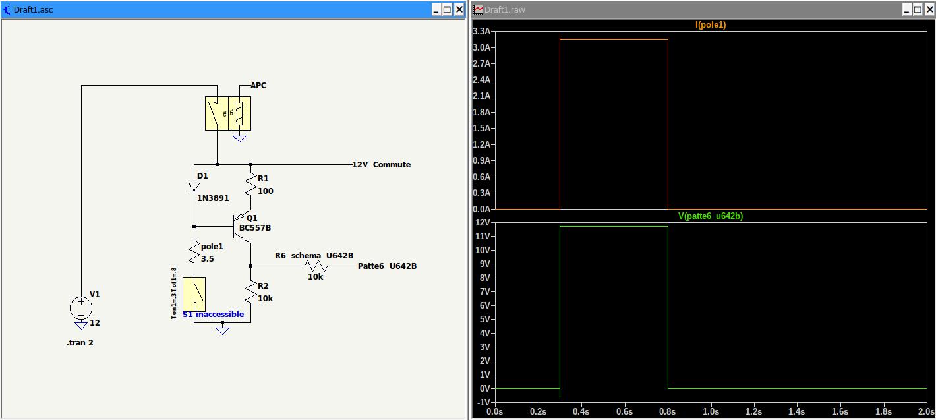Click the Q1 BC557B transistor symbol
Image resolution: width=936 pixels, height=420 pixels.
[244, 225]
